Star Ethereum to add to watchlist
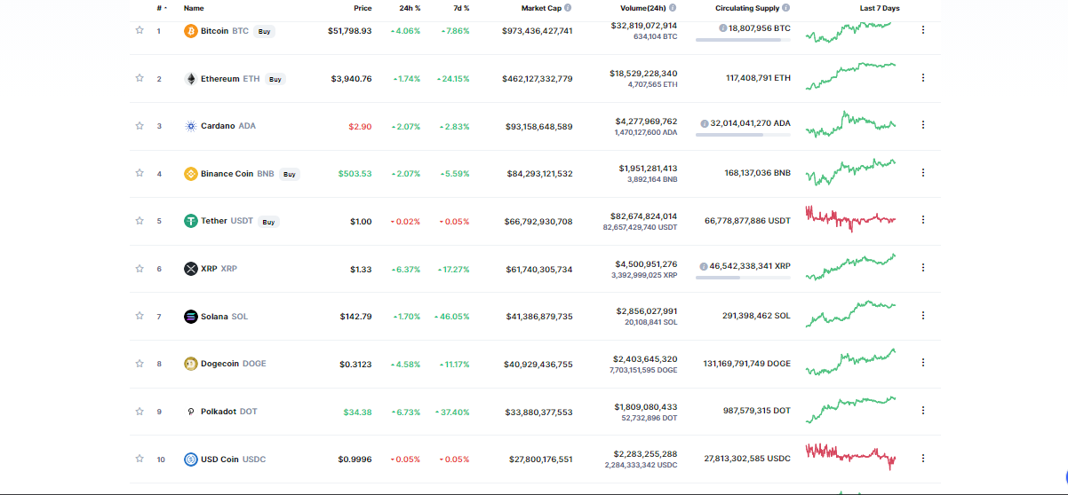The image size is (1068, 495). [x=139, y=78]
